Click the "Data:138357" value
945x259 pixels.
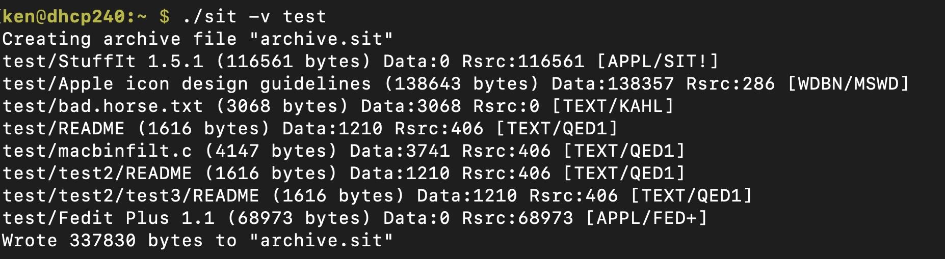pyautogui.click(x=613, y=84)
